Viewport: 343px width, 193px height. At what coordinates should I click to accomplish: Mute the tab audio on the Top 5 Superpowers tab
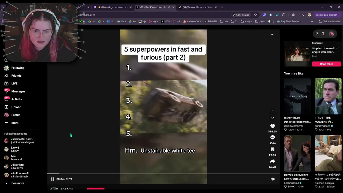point(169,7)
